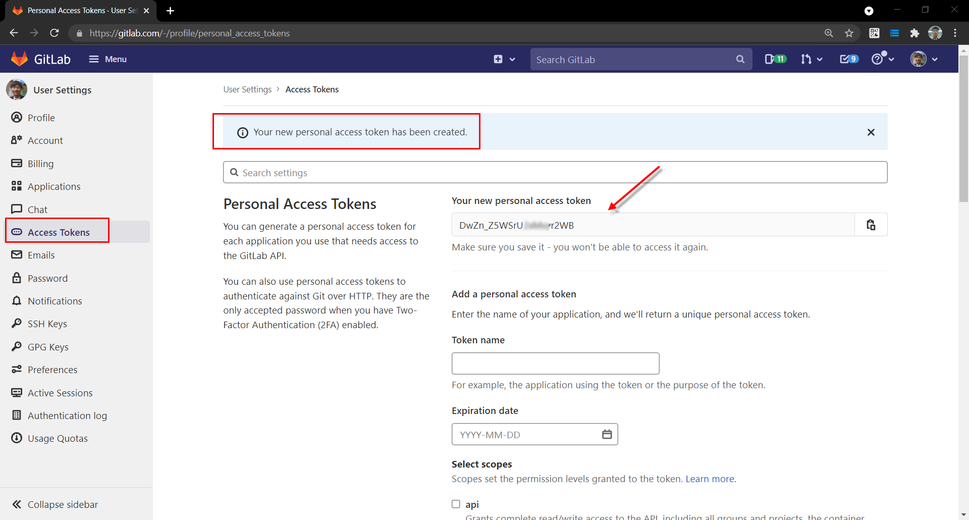Click the Search settings field

[555, 172]
